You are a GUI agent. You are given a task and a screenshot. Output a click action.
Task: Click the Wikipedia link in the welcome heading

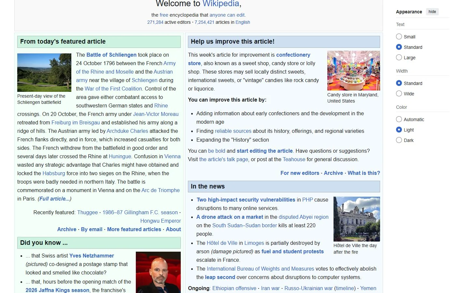pyautogui.click(x=221, y=4)
